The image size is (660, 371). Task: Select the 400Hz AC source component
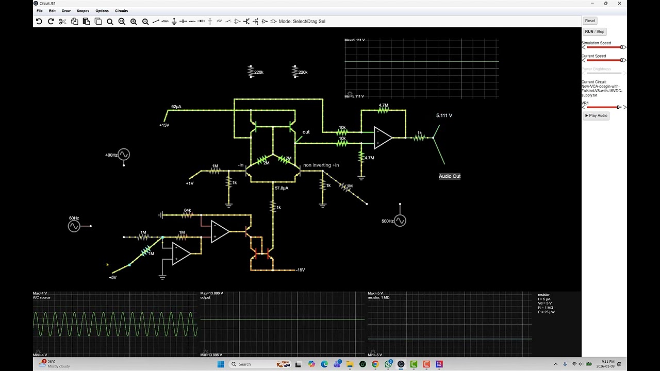click(x=123, y=155)
